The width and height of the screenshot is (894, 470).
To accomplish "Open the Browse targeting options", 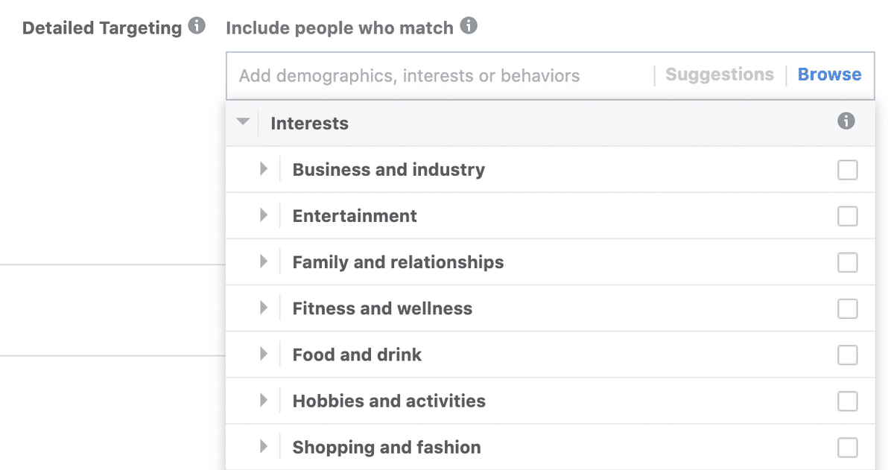I will [829, 74].
